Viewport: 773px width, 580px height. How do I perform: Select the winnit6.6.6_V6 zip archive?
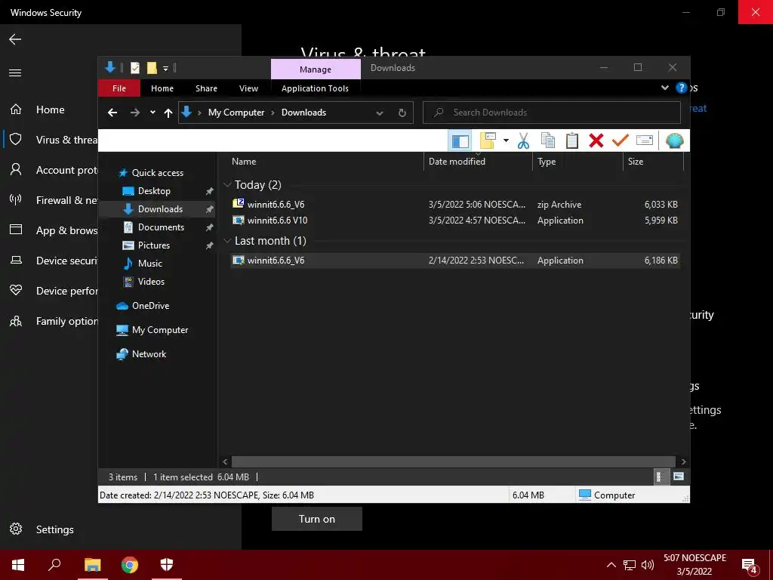pyautogui.click(x=455, y=204)
